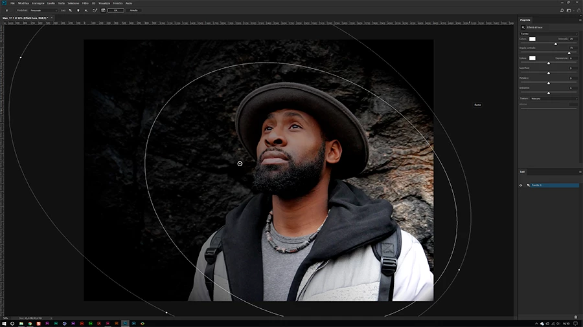Image resolution: width=583 pixels, height=327 pixels.
Task: Click the Angolo centrale value field
Action: (573, 48)
